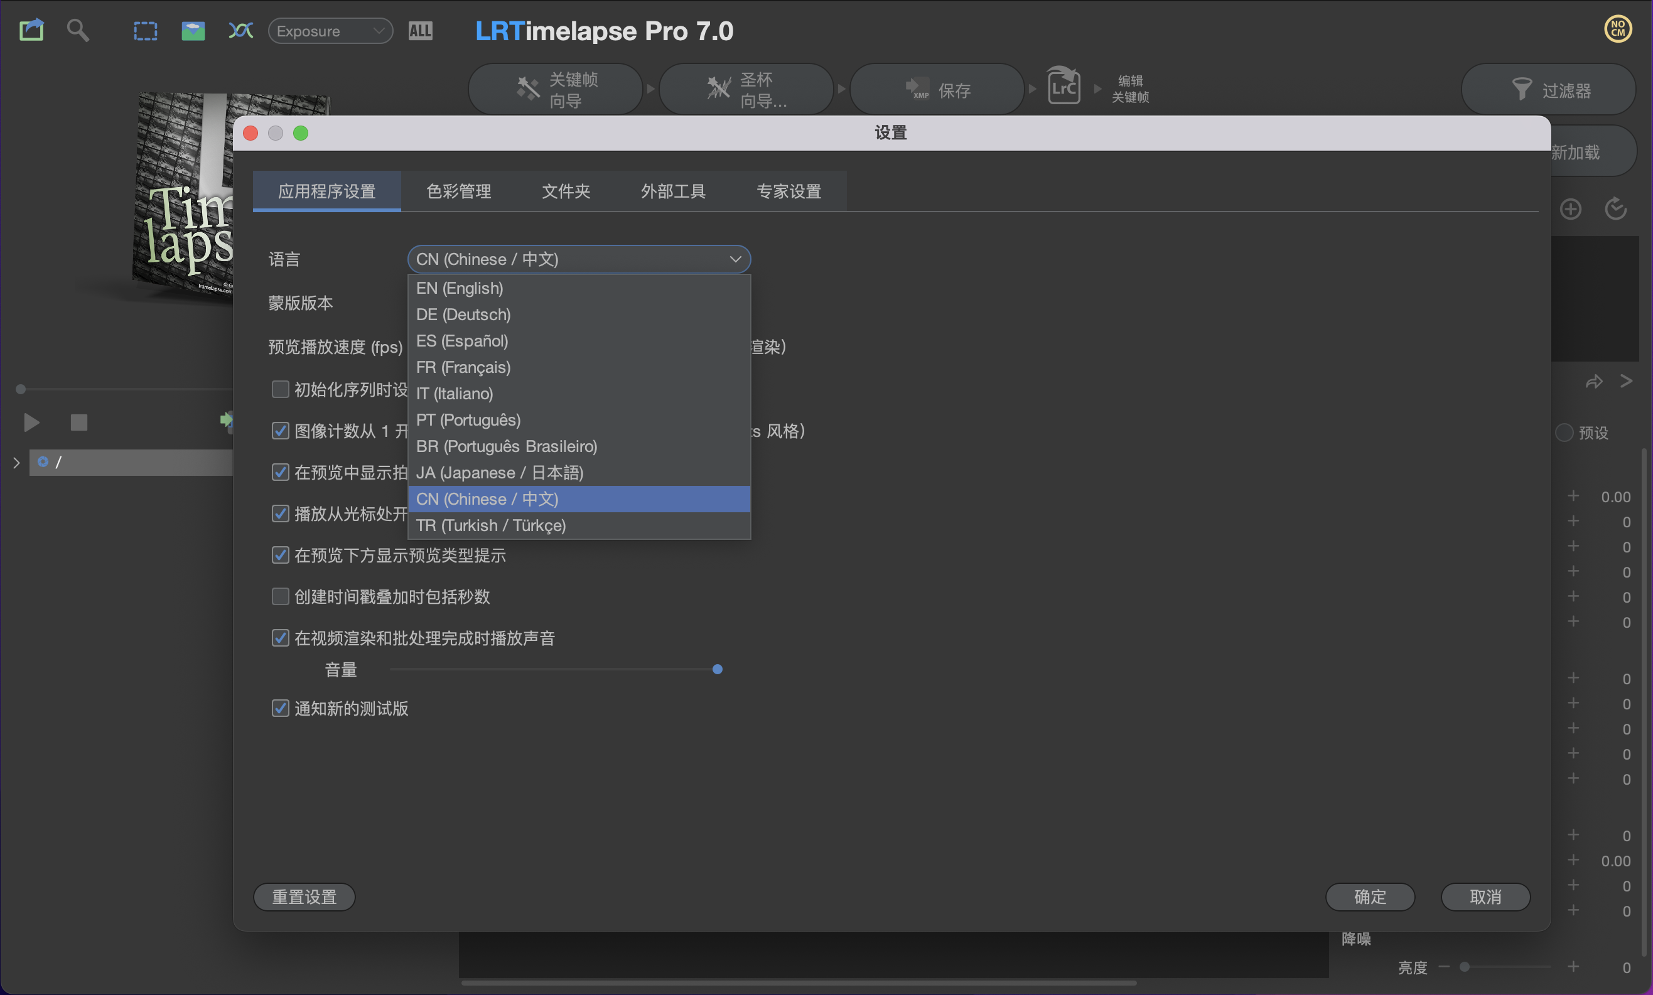Click the circular plus icon right panel

pyautogui.click(x=1571, y=209)
